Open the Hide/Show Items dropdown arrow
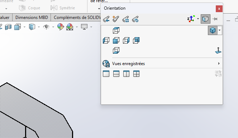 coord(53,27)
